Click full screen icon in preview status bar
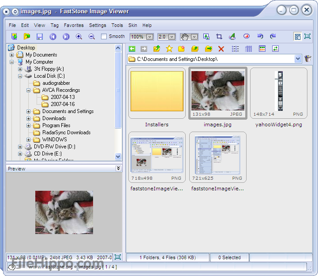The width and height of the screenshot is (318, 276). coord(118,257)
